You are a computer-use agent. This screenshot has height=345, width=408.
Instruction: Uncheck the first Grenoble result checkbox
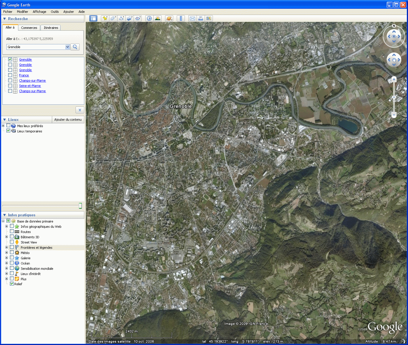coord(10,59)
